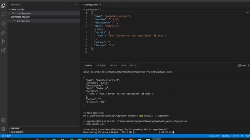
Task: Open the Run and Debug view
Action: (x=4, y=32)
